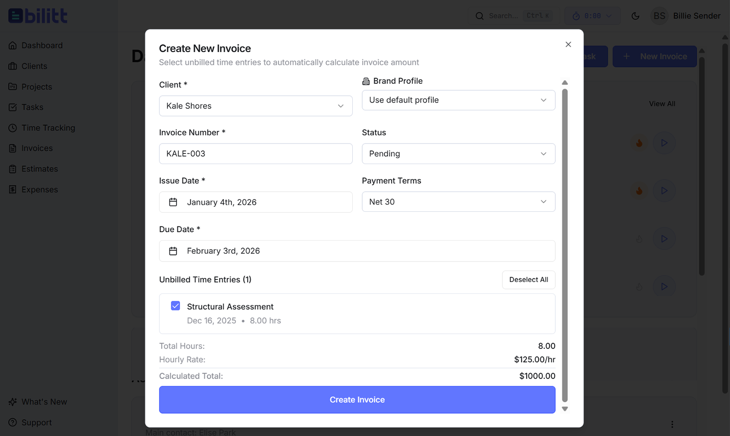Select Time Tracking in the sidebar
This screenshot has width=730, height=436.
point(48,128)
